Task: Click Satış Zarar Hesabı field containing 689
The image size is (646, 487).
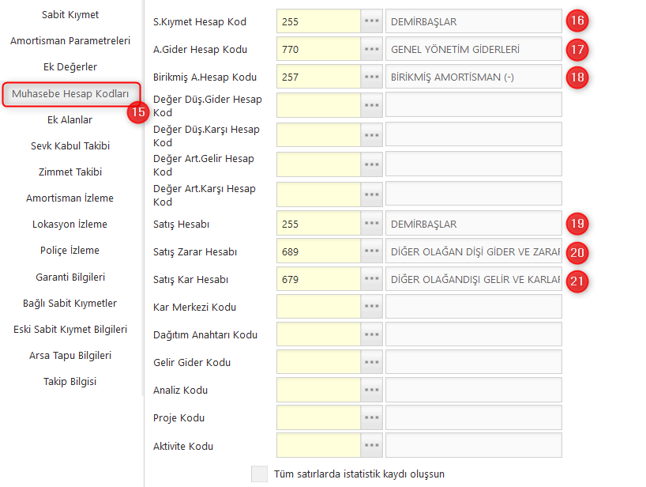Action: [x=318, y=251]
